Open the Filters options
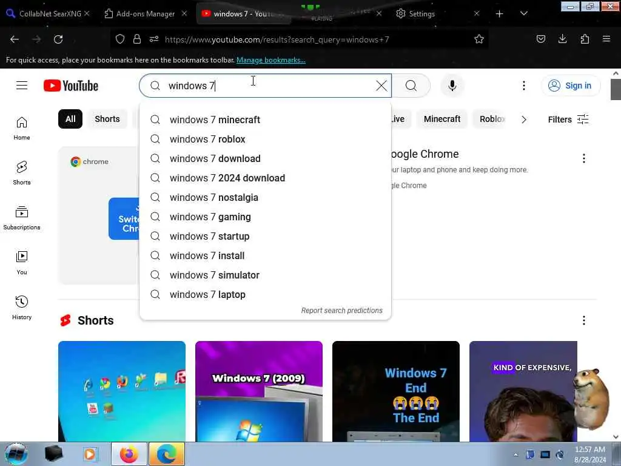The width and height of the screenshot is (621, 466). tap(568, 120)
